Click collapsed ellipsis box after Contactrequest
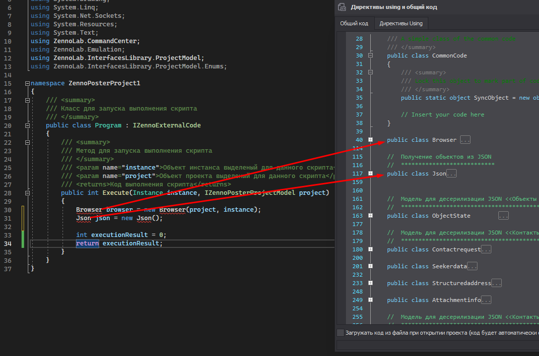Viewport: 539px width, 356px height. (x=486, y=249)
